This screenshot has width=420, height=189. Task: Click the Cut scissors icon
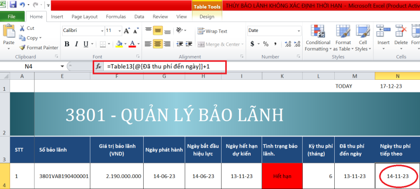click(22, 28)
